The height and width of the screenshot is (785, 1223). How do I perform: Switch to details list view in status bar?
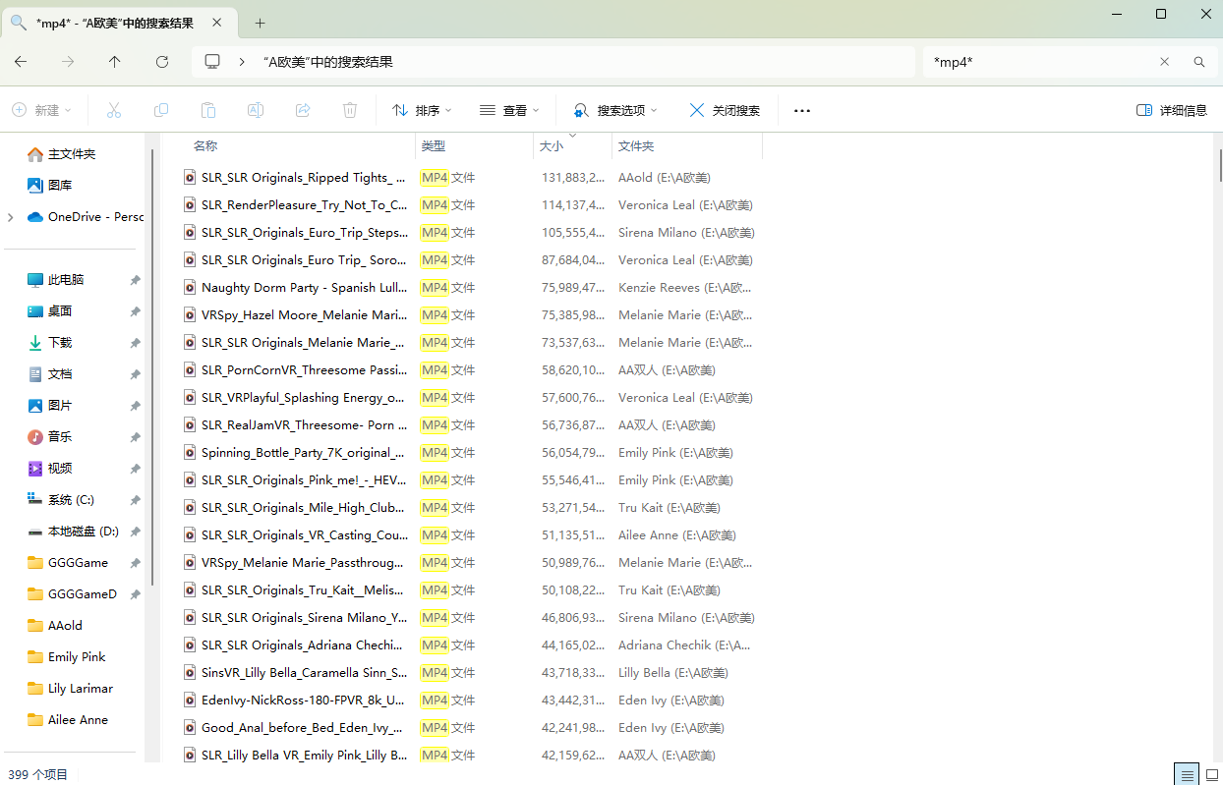click(1187, 774)
